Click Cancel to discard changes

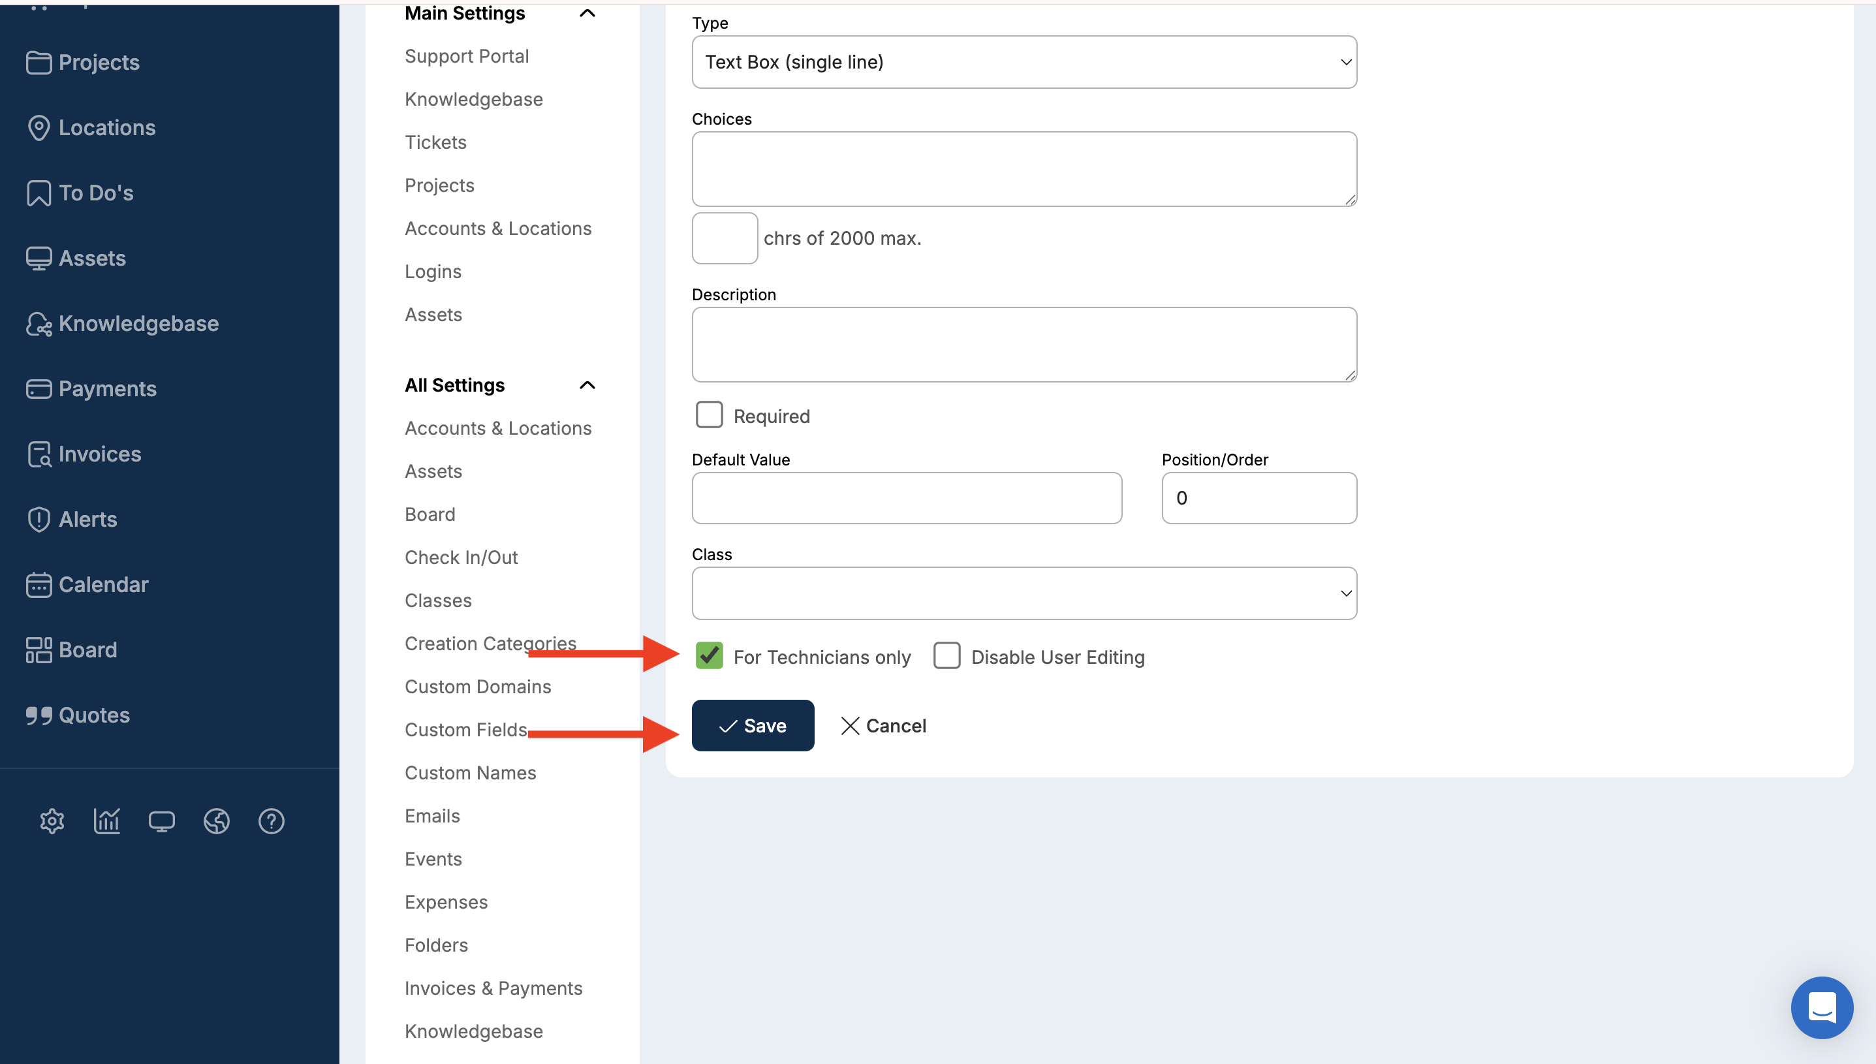[x=883, y=725]
